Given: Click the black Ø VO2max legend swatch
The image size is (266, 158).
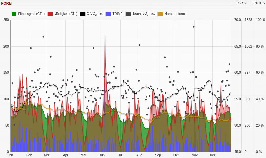Looking at the screenshot, I should coord(83,14).
